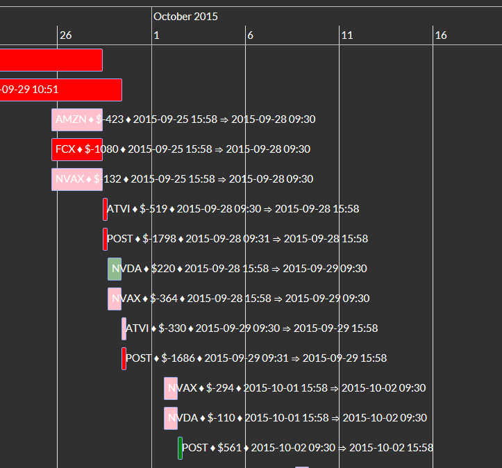
Task: Click the POST label text ending 2015-09-28 15:58
Action: [x=237, y=239]
